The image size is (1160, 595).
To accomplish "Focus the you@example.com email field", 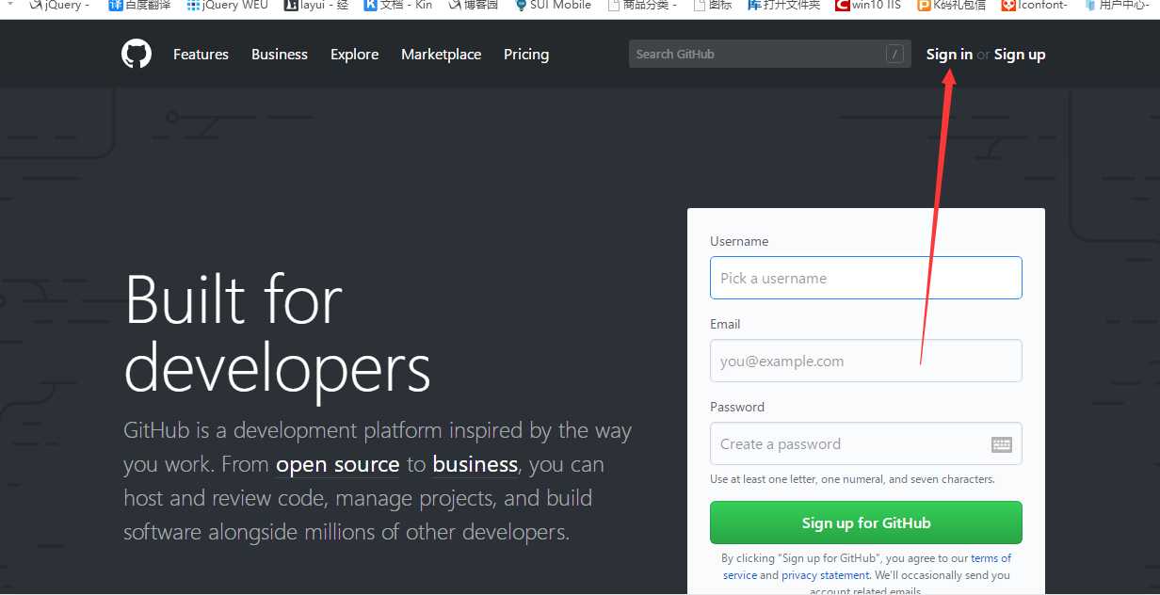I will [866, 361].
